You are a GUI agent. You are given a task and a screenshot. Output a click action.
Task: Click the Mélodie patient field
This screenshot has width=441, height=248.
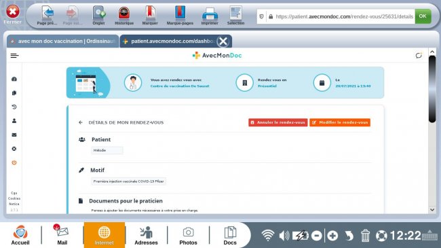[x=107, y=150]
